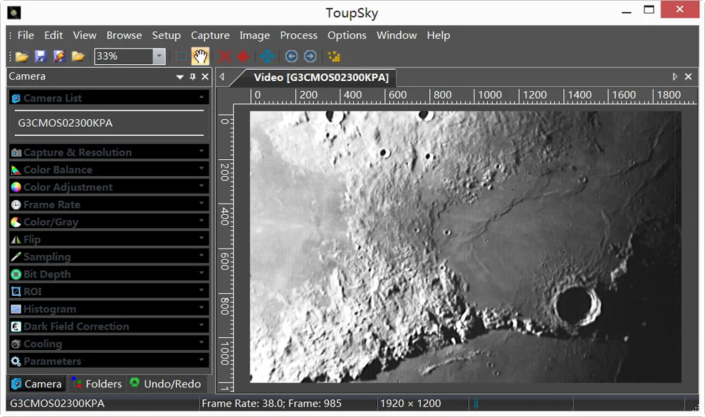Screen dimensions: 705x417
Task: Select G3CMOS02300KPA in Camera List
Action: click(65, 123)
